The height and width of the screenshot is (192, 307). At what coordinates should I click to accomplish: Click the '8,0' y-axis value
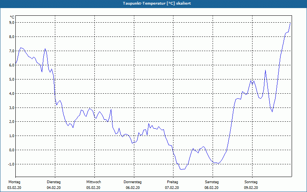[x=12, y=37]
